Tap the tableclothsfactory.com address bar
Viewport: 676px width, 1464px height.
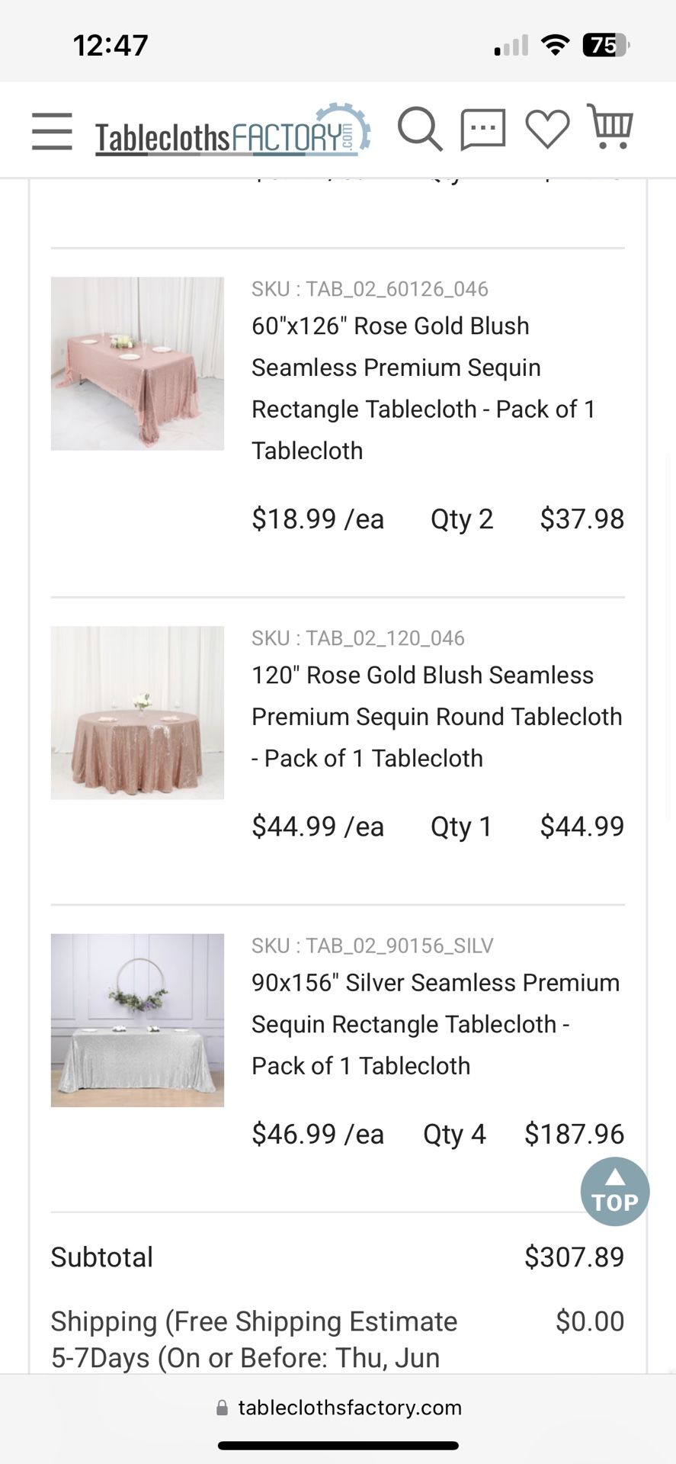[x=349, y=1408]
